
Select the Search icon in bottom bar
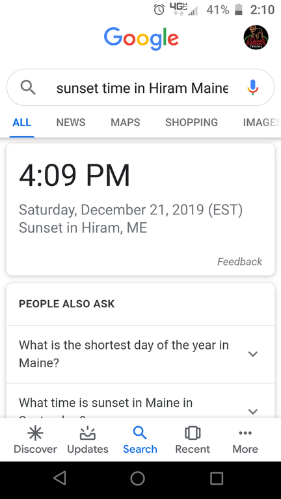(140, 433)
